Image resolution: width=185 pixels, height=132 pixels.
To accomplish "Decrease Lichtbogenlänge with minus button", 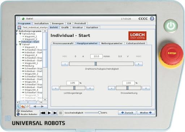I will coord(56,88).
